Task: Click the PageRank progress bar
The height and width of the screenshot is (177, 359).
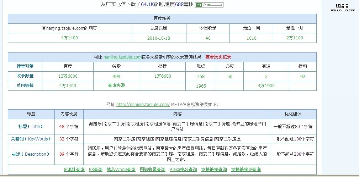Action: coord(215,5)
